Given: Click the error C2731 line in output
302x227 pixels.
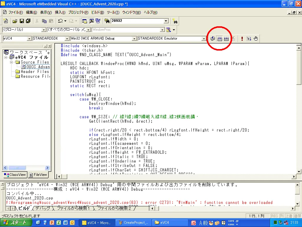Looking at the screenshot, I should 139,202.
